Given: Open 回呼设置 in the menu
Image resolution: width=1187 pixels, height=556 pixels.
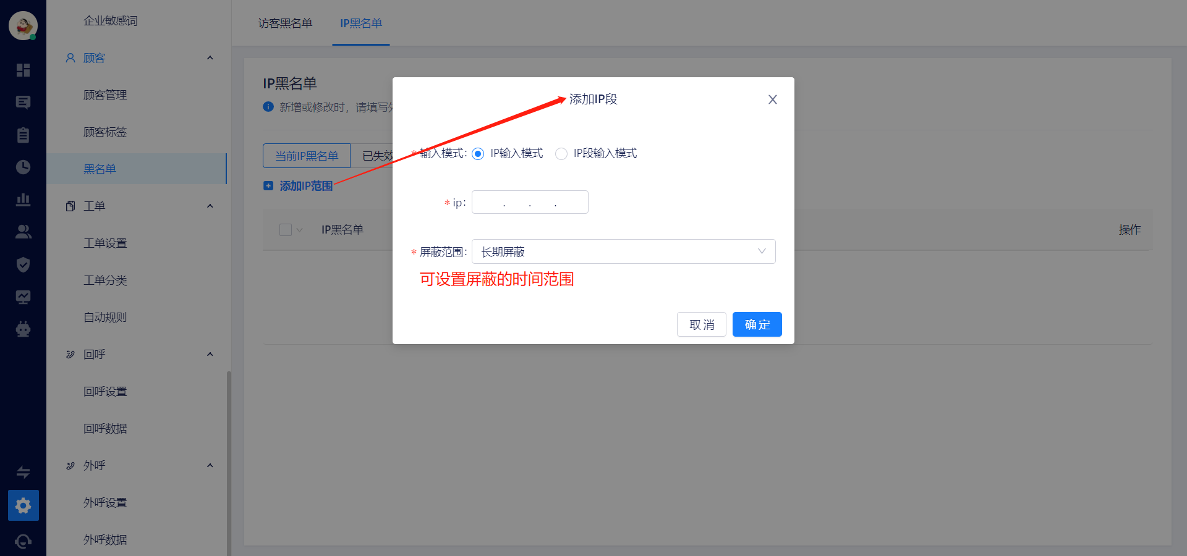Looking at the screenshot, I should coord(105,392).
